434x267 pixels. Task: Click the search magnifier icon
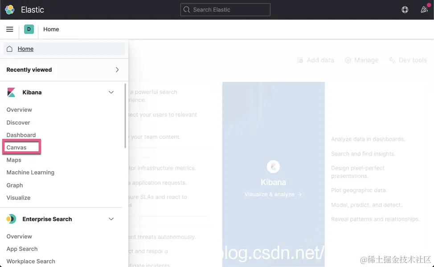[187, 10]
